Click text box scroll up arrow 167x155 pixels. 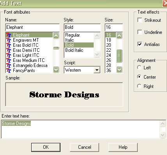pos(163,124)
